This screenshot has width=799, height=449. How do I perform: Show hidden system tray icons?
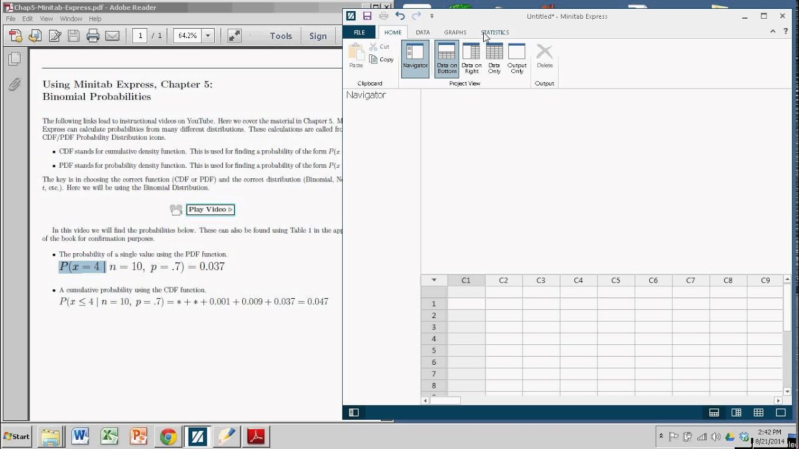point(661,436)
